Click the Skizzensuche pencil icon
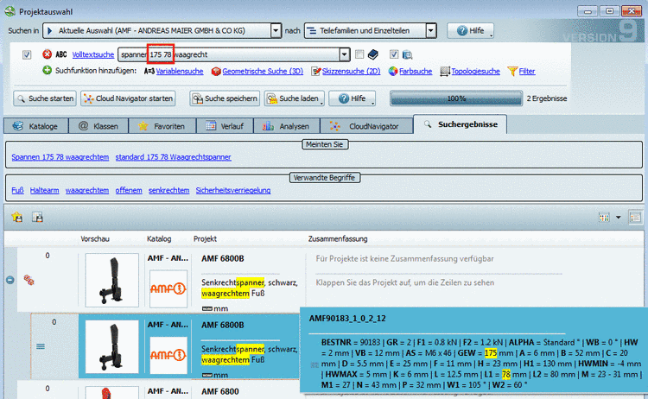648x399 pixels. click(x=315, y=71)
